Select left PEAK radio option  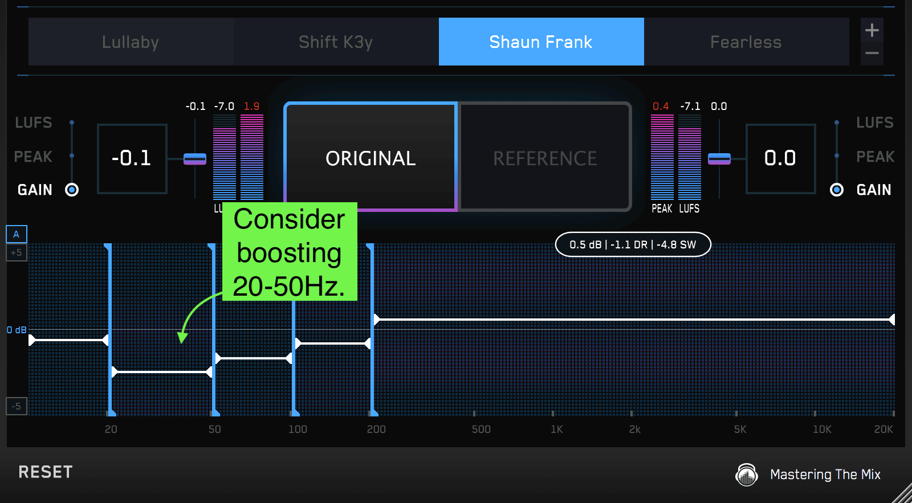72,156
